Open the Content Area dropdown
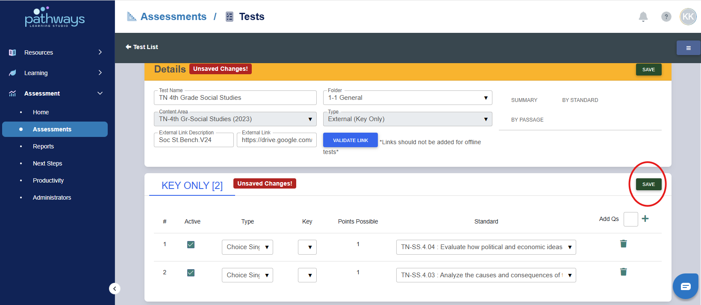701x305 pixels. pos(235,119)
